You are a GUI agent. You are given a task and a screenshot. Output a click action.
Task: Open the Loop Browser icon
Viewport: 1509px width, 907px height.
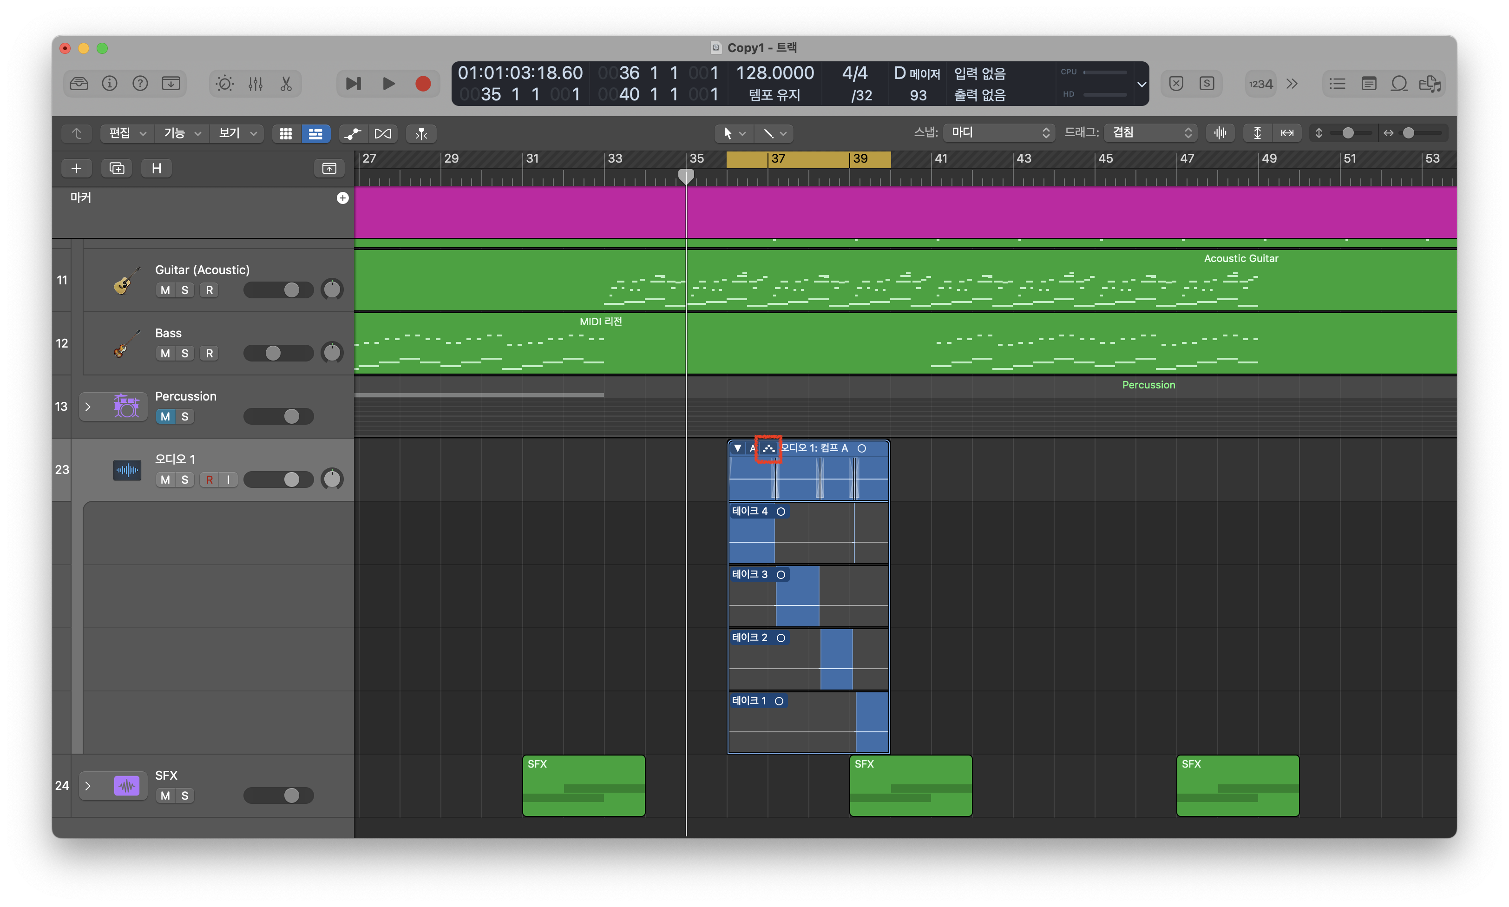tap(1399, 84)
